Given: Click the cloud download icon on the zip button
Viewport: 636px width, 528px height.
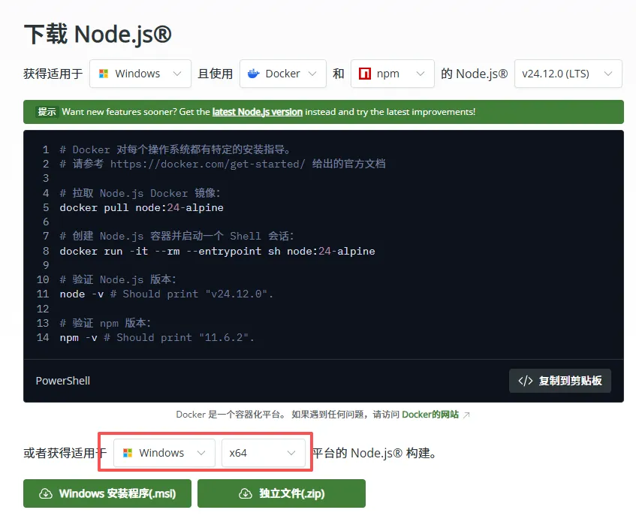Looking at the screenshot, I should point(246,493).
